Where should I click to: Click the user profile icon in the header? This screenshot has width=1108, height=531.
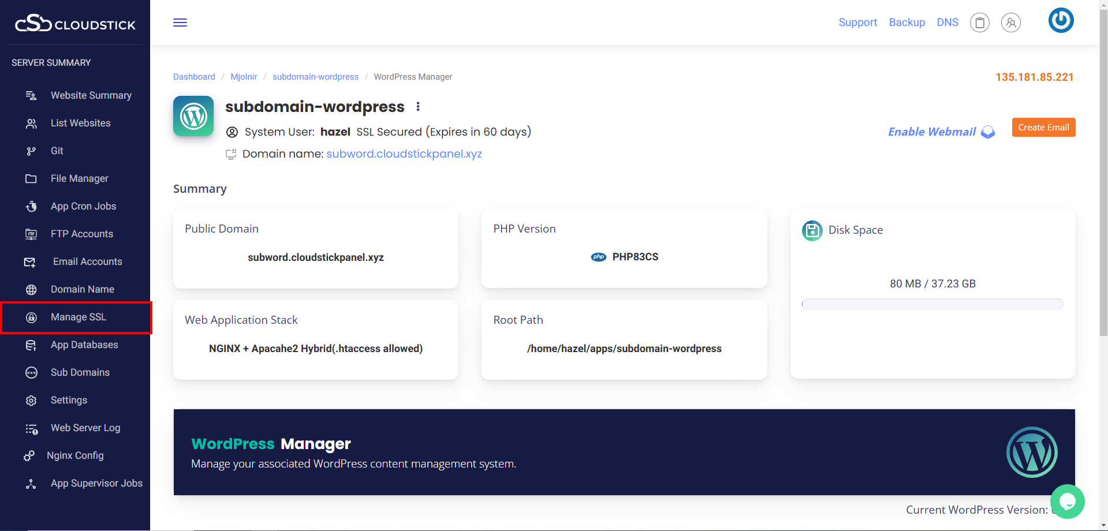pos(1010,23)
